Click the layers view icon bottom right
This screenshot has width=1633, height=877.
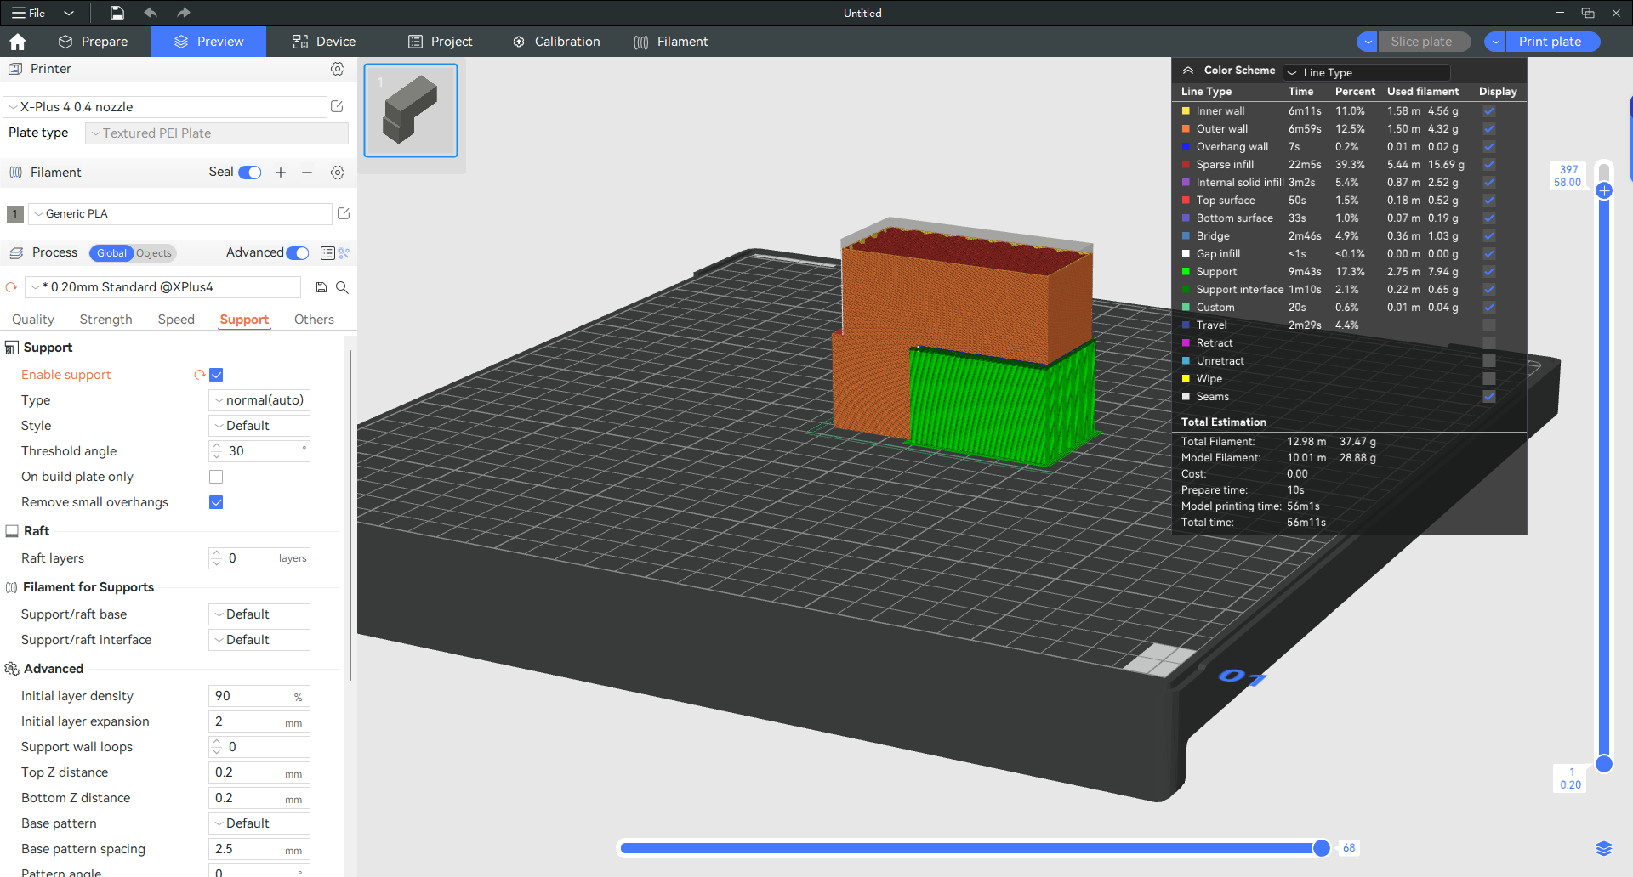pyautogui.click(x=1603, y=848)
